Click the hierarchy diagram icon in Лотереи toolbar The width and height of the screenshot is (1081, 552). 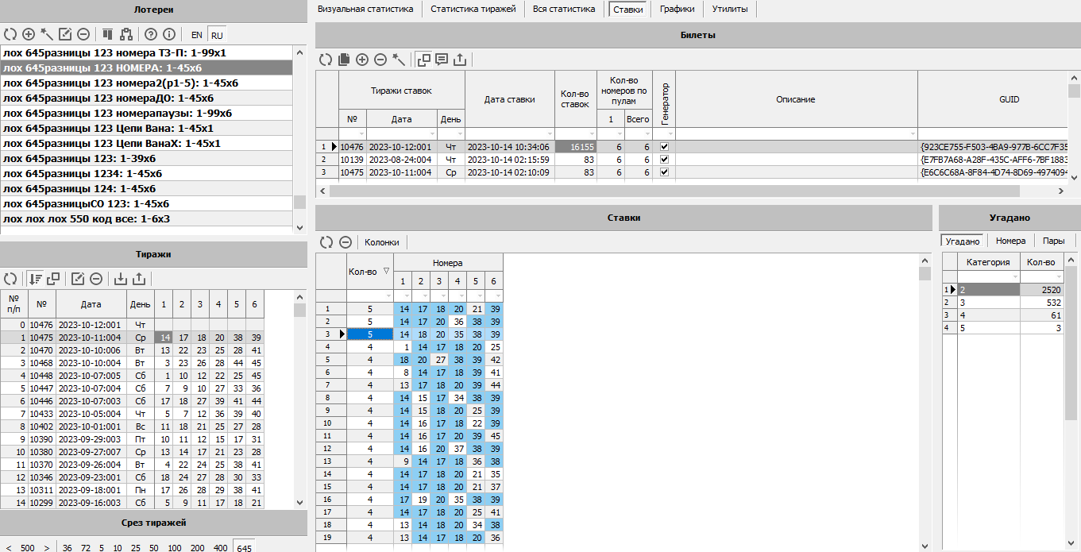125,34
